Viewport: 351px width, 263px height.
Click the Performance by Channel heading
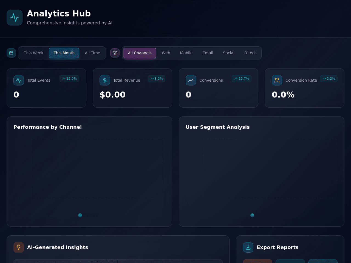click(47, 127)
